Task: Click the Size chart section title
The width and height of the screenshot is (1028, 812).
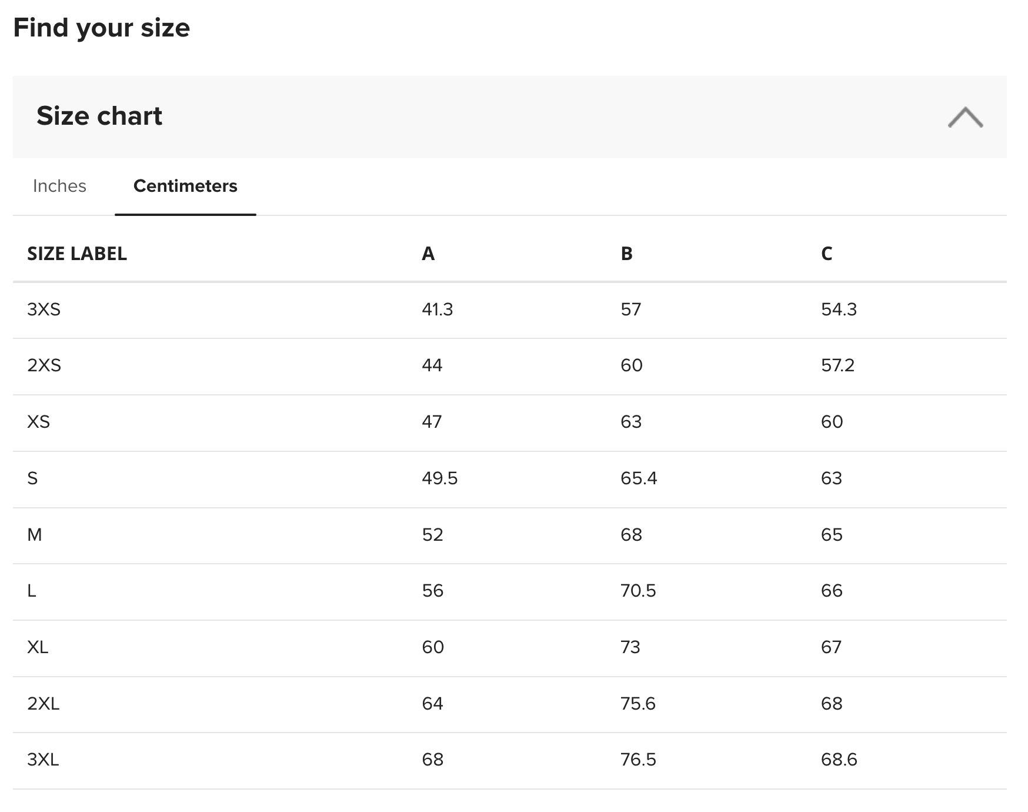Action: coord(99,116)
